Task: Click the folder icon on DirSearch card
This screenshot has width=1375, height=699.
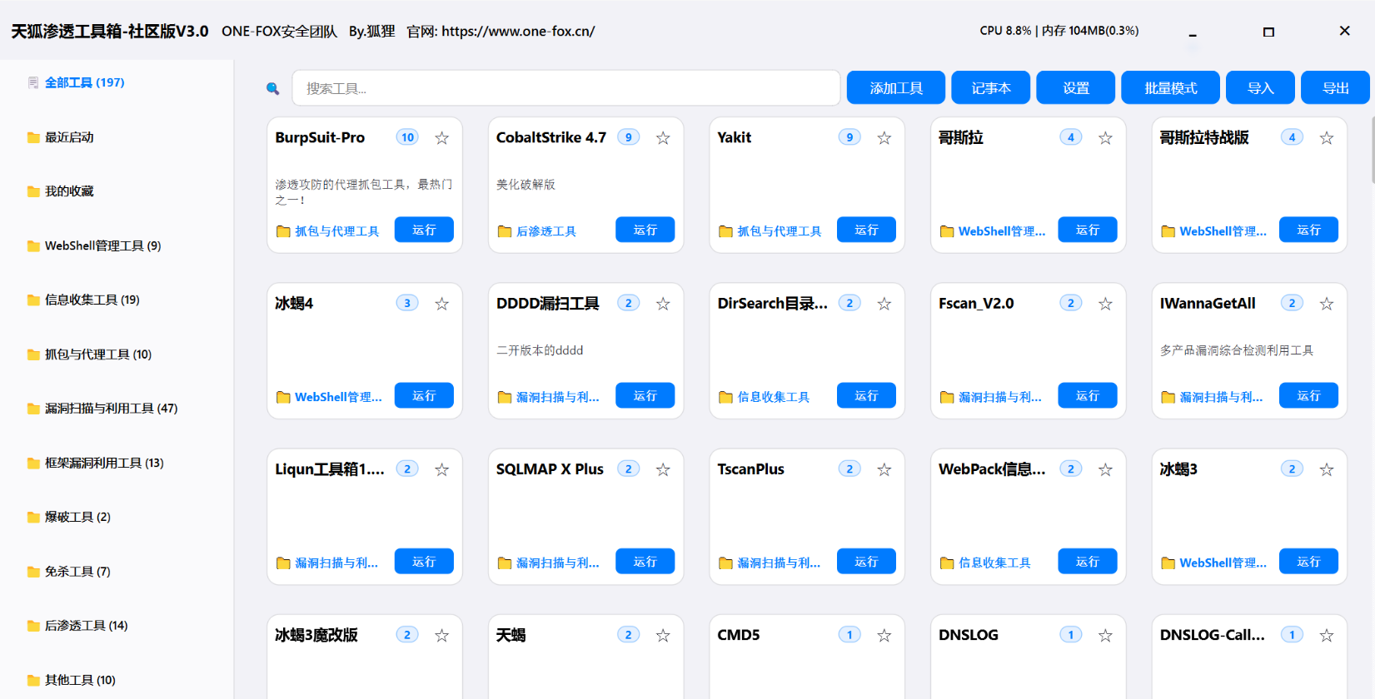Action: click(725, 397)
